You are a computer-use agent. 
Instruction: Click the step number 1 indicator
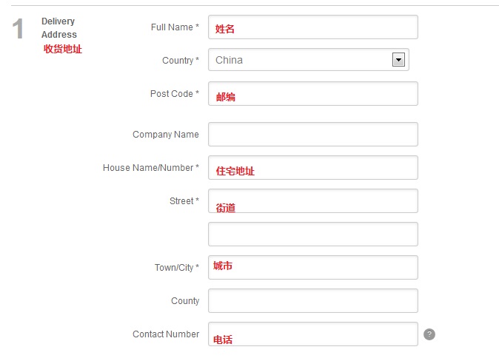(x=18, y=29)
